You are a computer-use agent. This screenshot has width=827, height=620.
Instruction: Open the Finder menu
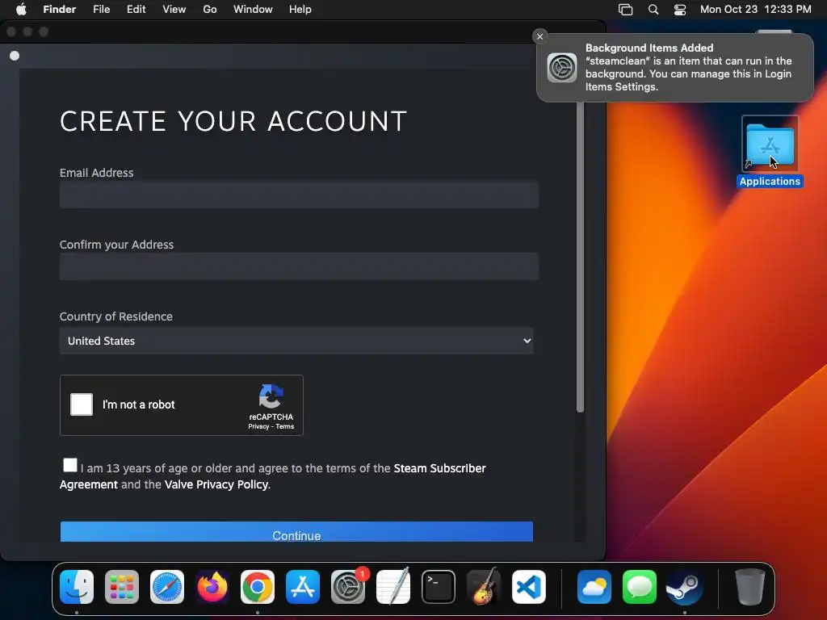tap(59, 10)
